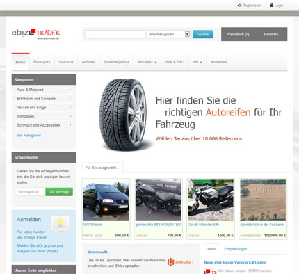Open 'Neue ebiz-trader Version 6.4 Online' news
This screenshot has width=299, height=274.
[235, 262]
